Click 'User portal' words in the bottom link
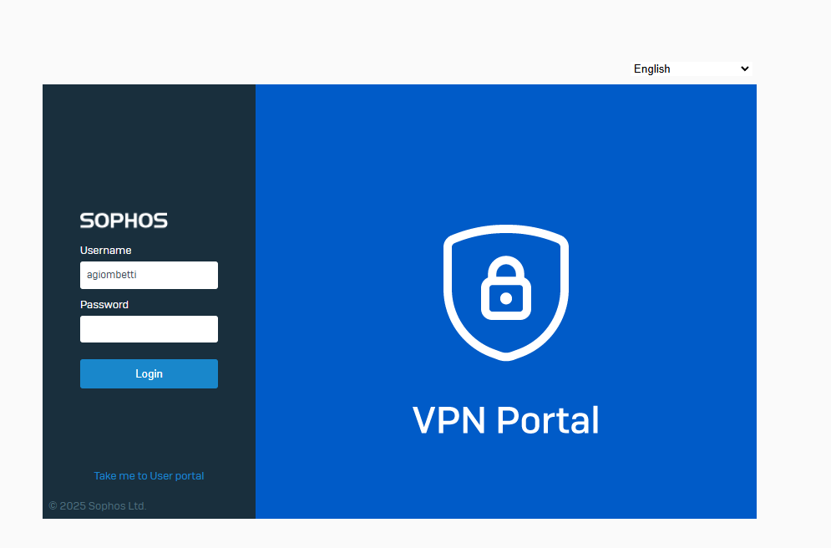Viewport: 831px width, 548px height. [x=177, y=476]
